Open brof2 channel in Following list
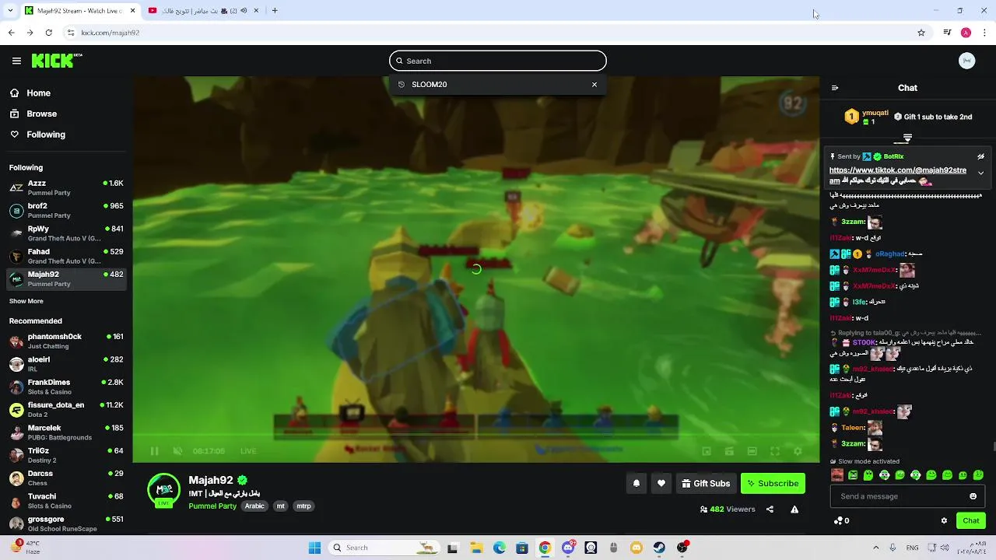Viewport: 996px width, 560px height. click(66, 210)
